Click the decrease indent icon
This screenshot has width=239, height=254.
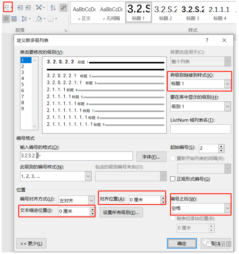[20, 7]
